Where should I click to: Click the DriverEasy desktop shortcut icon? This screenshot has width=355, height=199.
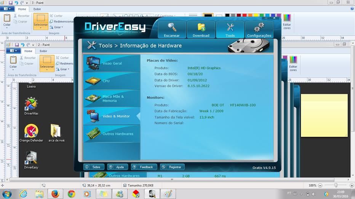click(31, 160)
